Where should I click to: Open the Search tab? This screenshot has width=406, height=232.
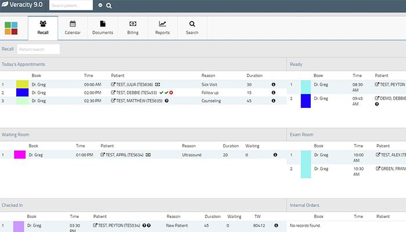[192, 28]
